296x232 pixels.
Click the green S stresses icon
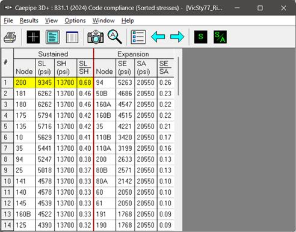(x=201, y=37)
